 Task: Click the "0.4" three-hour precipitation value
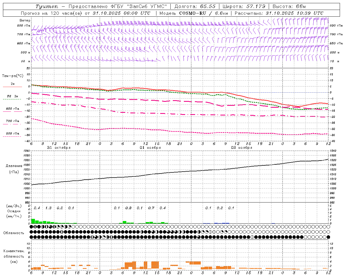pos(163,208)
